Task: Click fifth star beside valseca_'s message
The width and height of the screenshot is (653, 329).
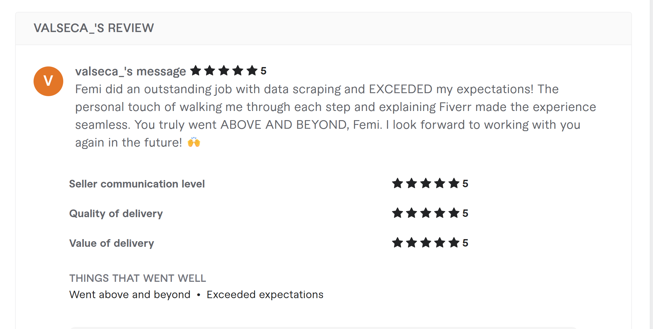Action: [x=252, y=71]
